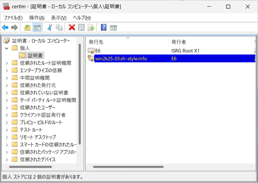Expand the エンタープライズの信頼 node

point(7,71)
